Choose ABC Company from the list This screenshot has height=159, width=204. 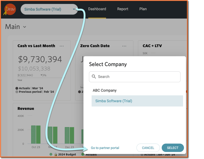point(105,90)
